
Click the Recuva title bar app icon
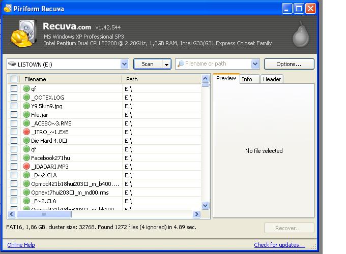[8, 8]
